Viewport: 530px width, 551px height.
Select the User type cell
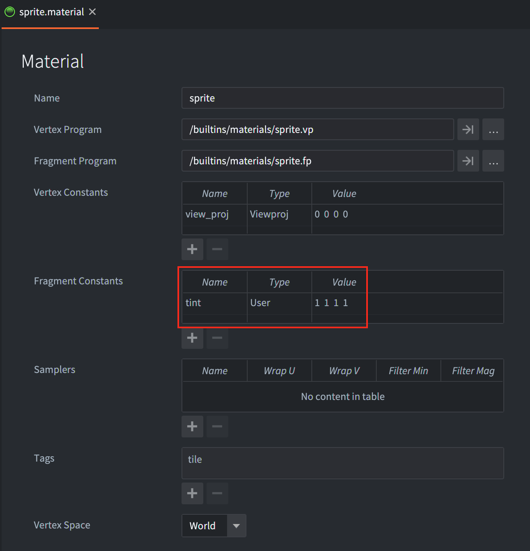[x=279, y=303]
